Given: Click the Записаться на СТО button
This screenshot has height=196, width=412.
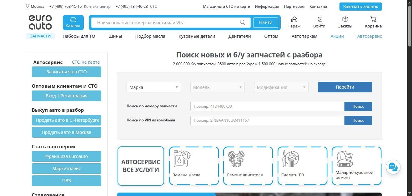Looking at the screenshot, I should click(x=67, y=72).
